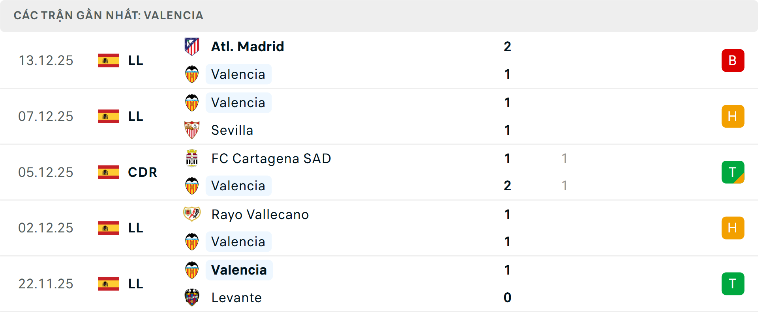Click the FC Cartagena SAD crest

click(192, 158)
